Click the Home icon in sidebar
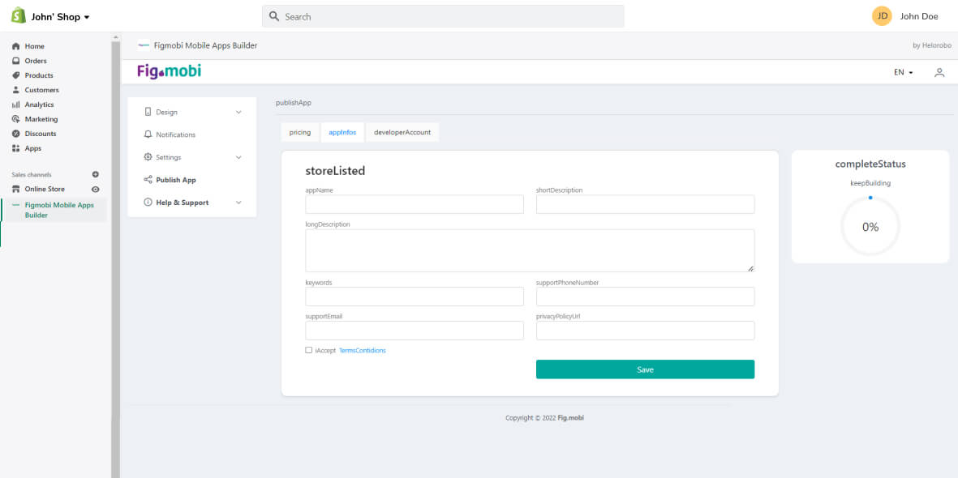This screenshot has height=478, width=958. click(15, 46)
